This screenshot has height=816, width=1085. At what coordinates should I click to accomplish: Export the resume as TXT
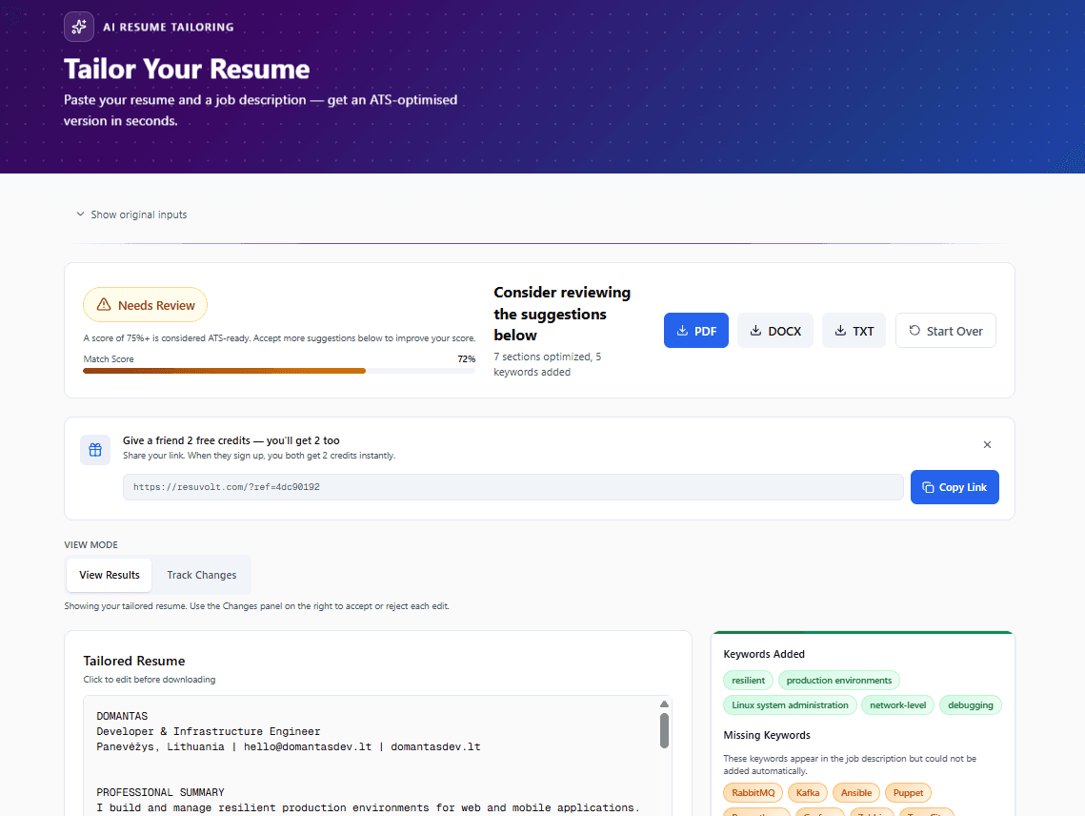coord(854,330)
